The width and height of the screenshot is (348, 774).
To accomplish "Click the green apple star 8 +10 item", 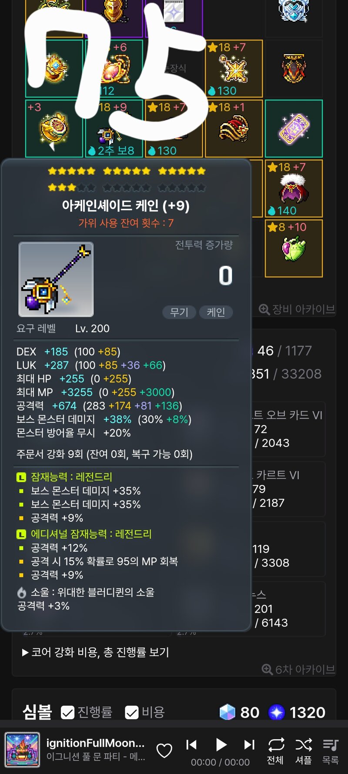I will 294,248.
